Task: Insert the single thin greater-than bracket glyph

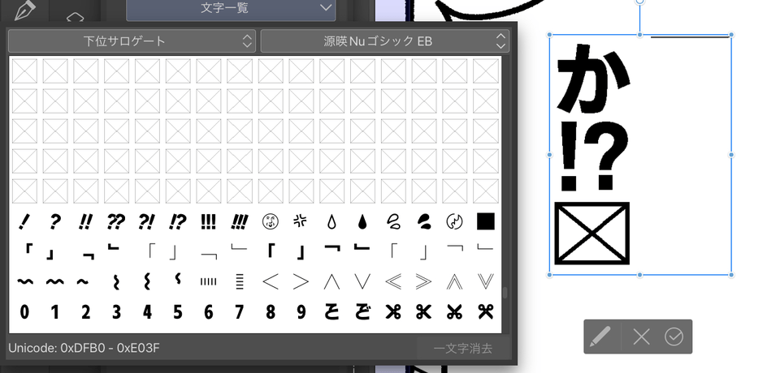Action: tap(301, 281)
